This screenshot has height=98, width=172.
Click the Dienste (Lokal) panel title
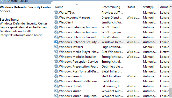pos(18,1)
